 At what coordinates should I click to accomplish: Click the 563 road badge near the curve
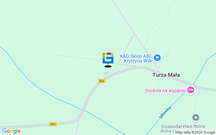coord(102,81)
